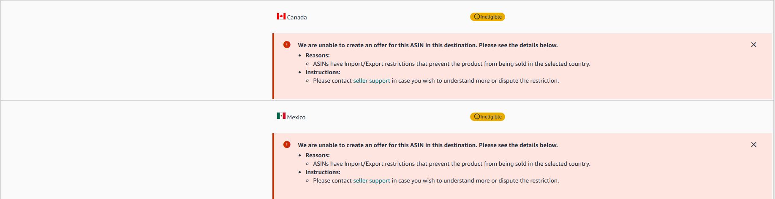Image resolution: width=775 pixels, height=199 pixels.
Task: Click the Mexico alert heading about ASIN offer
Action: click(x=428, y=145)
